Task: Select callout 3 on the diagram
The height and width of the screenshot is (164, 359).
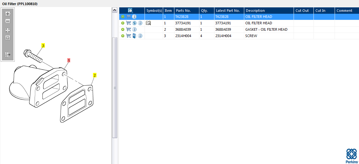Action: (x=43, y=46)
